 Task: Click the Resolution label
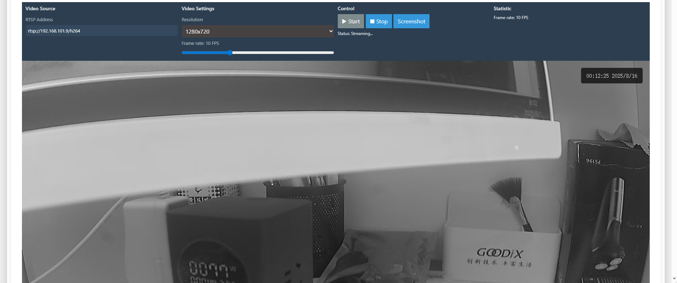pyautogui.click(x=192, y=20)
